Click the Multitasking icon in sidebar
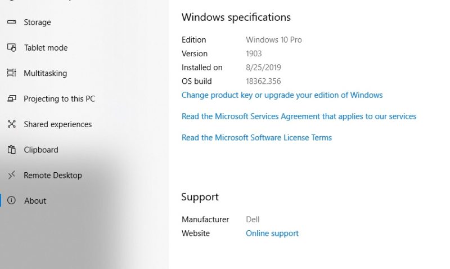 tap(11, 73)
